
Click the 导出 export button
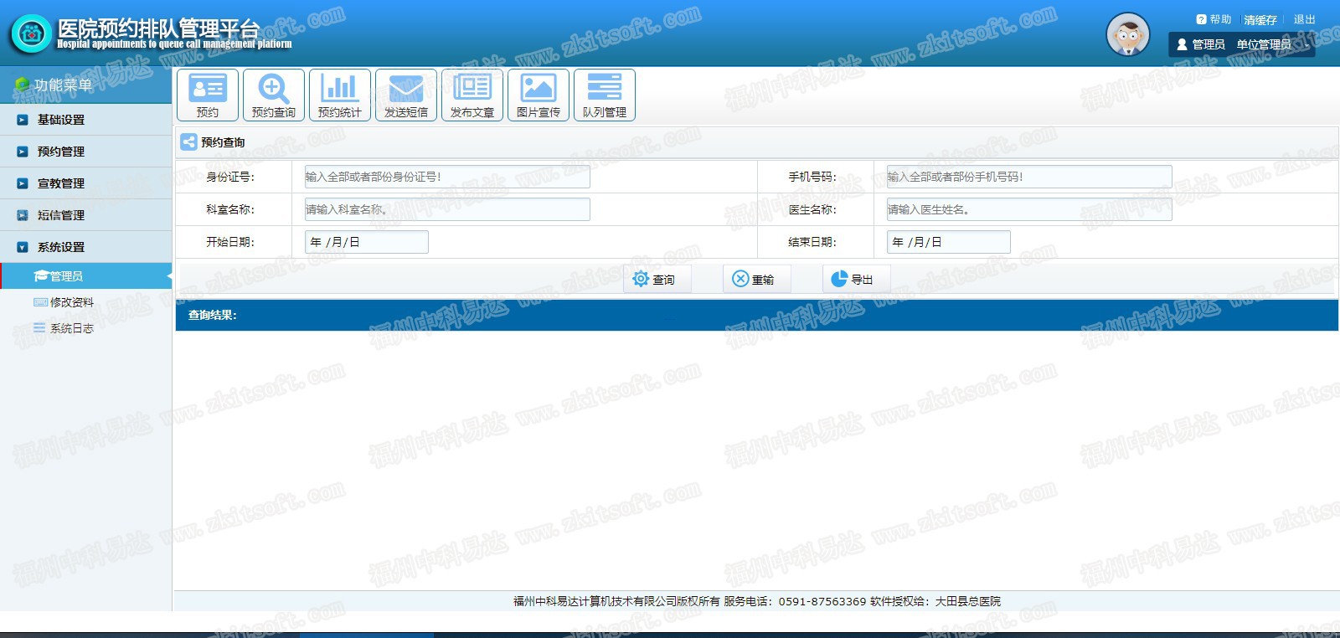coord(853,279)
